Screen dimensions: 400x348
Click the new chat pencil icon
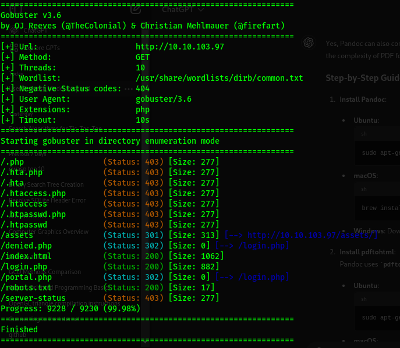click(136, 9)
